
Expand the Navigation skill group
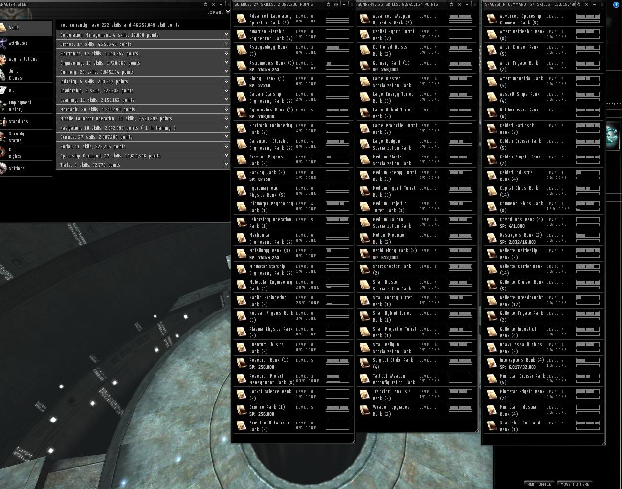pyautogui.click(x=226, y=128)
